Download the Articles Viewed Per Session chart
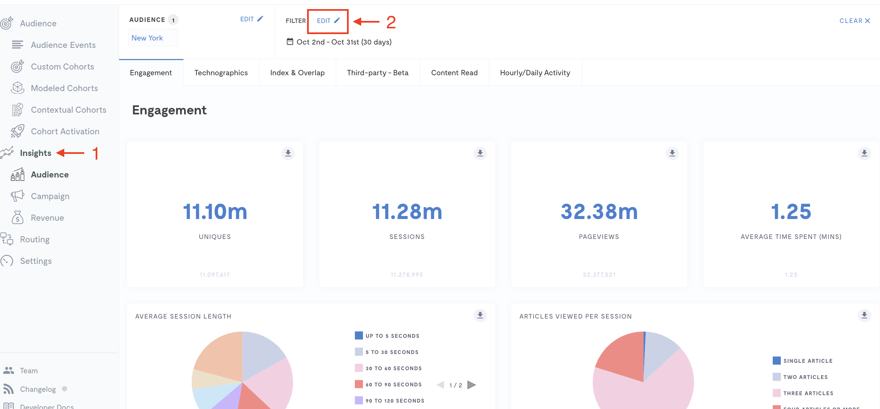This screenshot has height=409, width=880. pyautogui.click(x=864, y=316)
